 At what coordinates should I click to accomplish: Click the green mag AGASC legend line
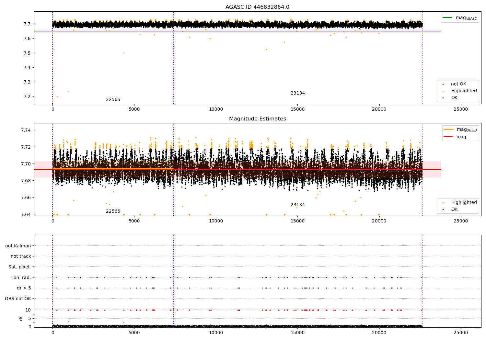coord(448,18)
